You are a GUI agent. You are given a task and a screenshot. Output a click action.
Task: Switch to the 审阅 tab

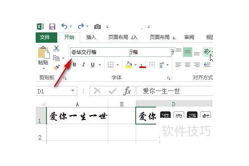(189, 37)
